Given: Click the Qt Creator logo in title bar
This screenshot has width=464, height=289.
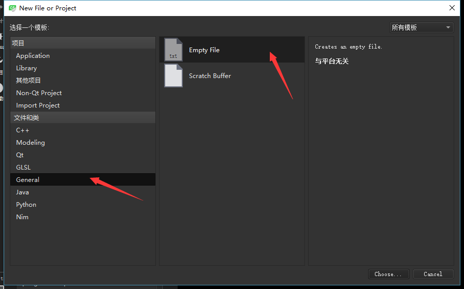Looking at the screenshot, I should pos(12,8).
